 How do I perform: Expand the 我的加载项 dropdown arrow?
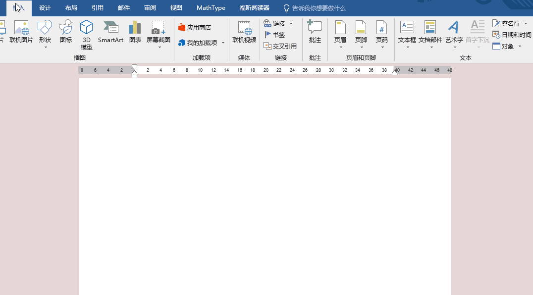pyautogui.click(x=223, y=43)
